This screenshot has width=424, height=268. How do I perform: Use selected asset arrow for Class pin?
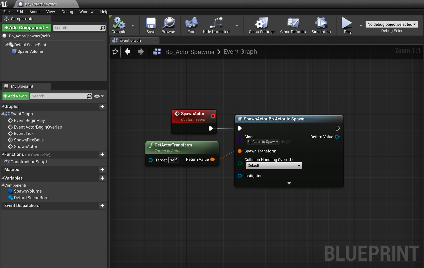(x=283, y=142)
